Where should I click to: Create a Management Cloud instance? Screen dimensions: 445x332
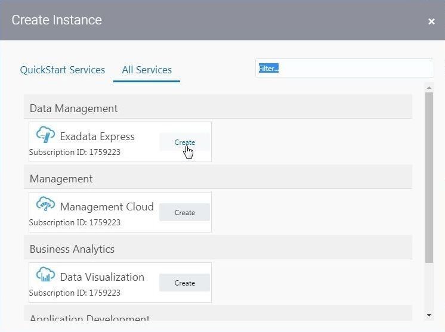tap(184, 212)
